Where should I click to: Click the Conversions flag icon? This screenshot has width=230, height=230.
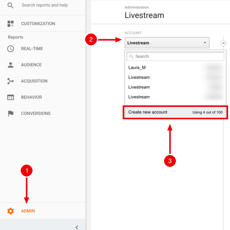(11, 113)
